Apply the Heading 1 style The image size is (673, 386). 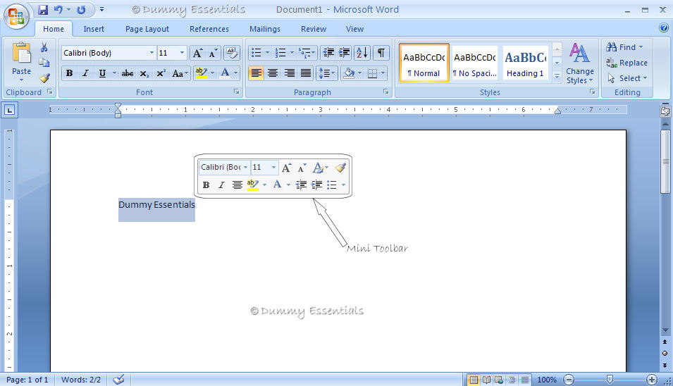(x=525, y=63)
